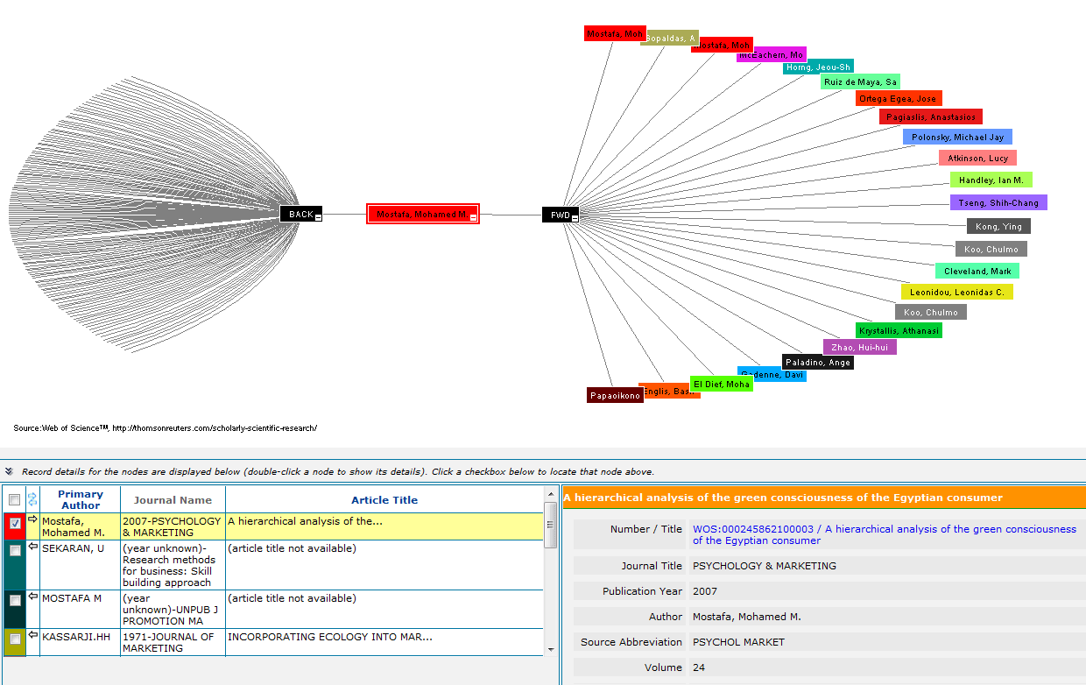The image size is (1086, 685).
Task: Select the black Paladino, Ange node
Action: click(x=818, y=362)
